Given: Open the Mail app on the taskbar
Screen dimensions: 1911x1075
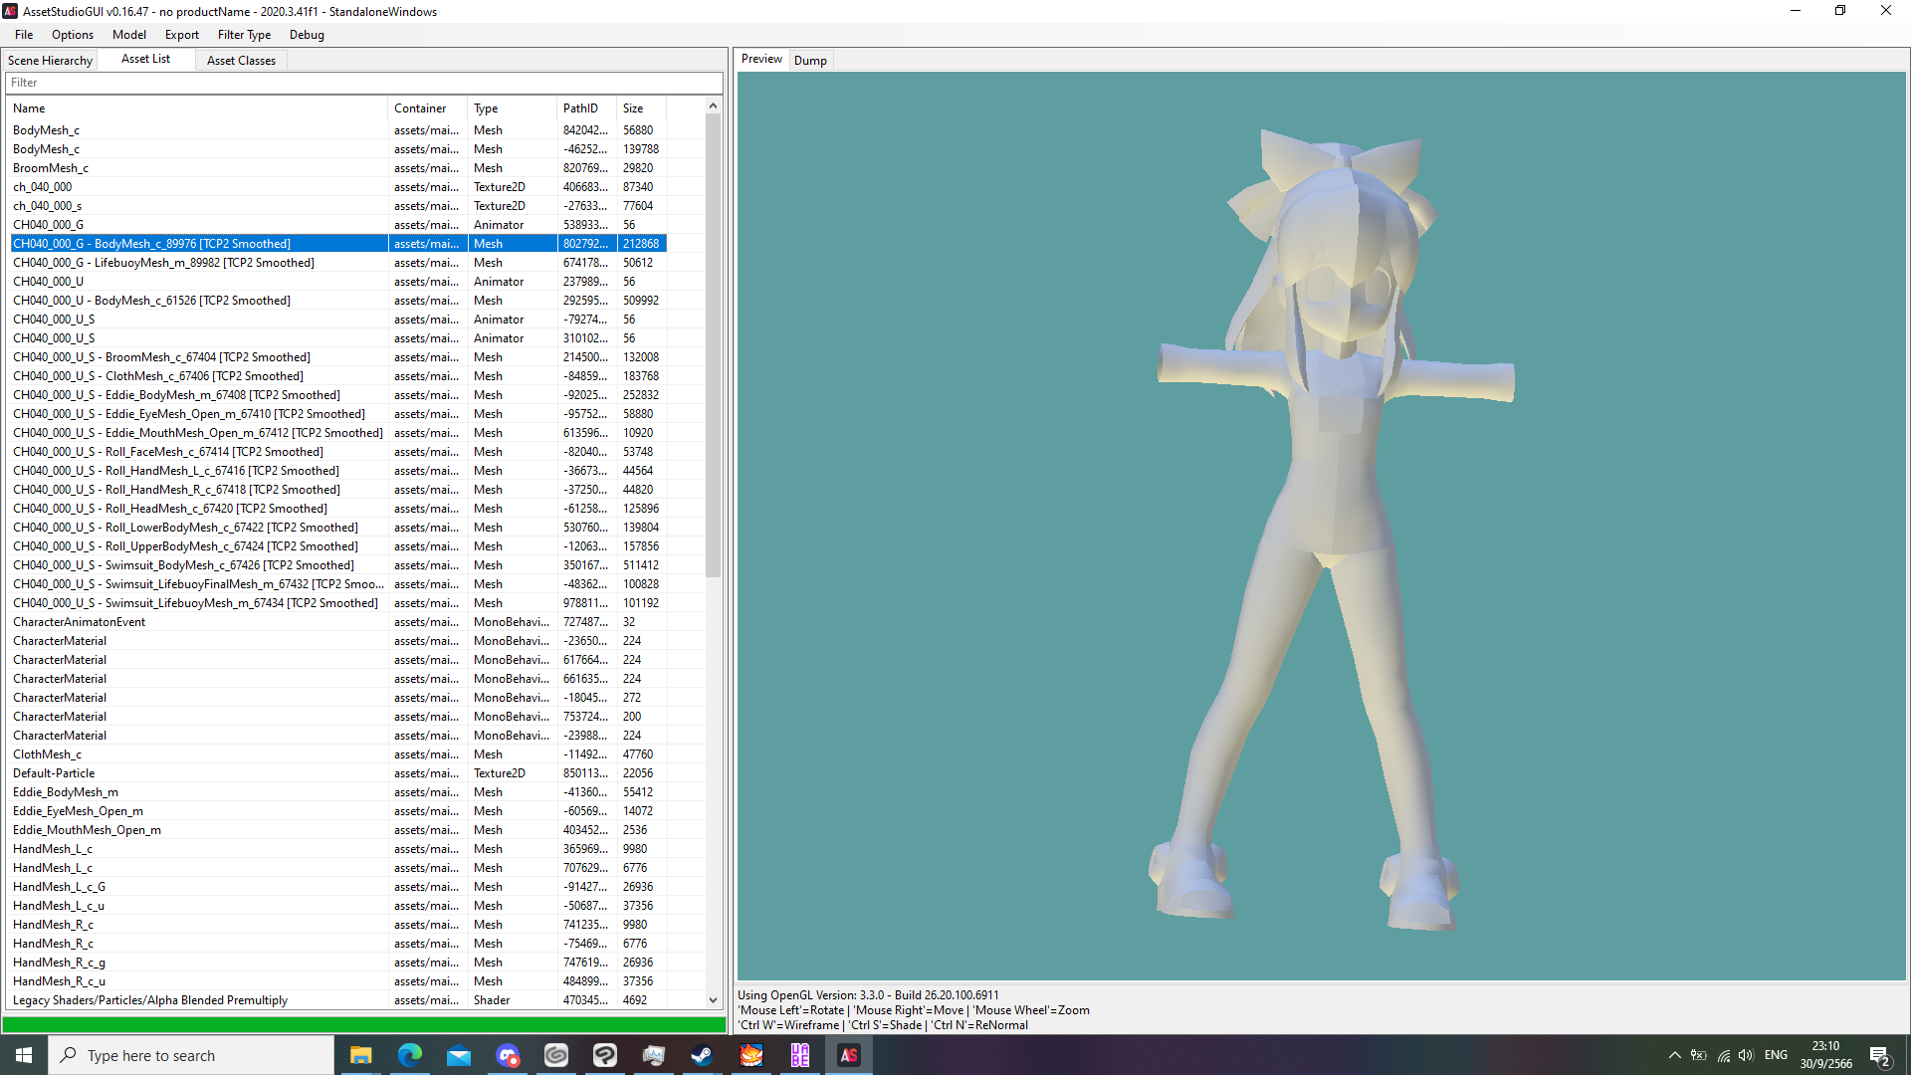Looking at the screenshot, I should 459,1055.
